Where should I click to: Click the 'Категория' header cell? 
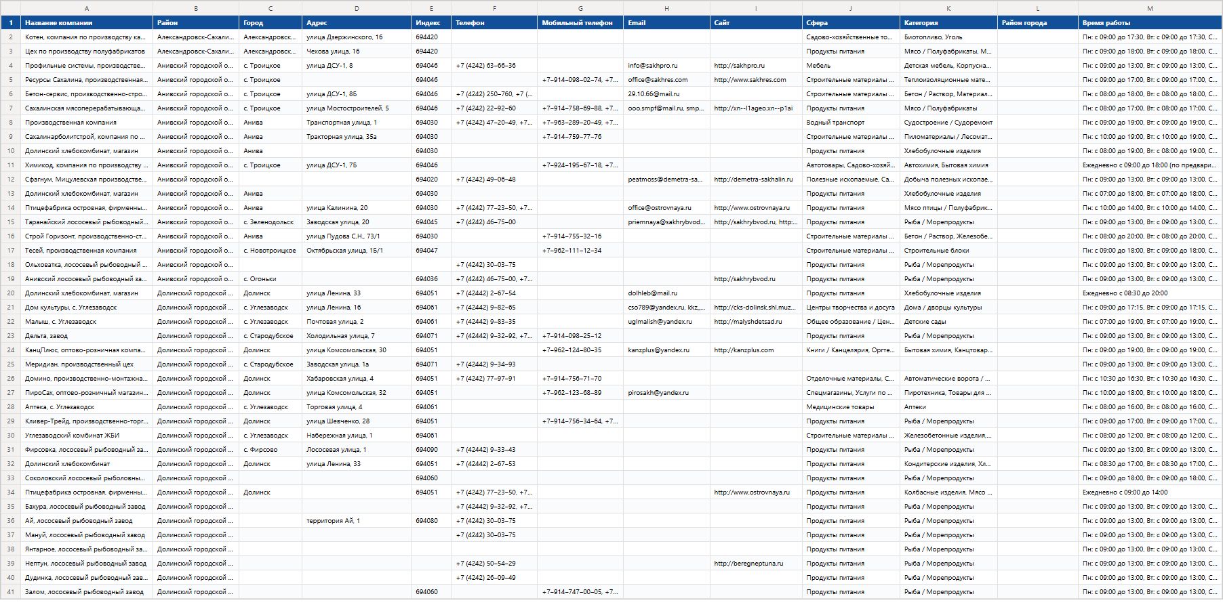pyautogui.click(x=948, y=23)
